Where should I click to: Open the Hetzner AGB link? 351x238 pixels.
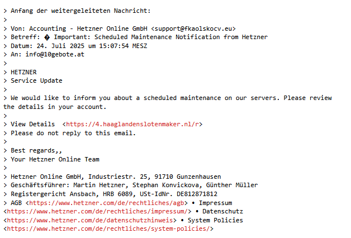pyautogui.click(x=107, y=203)
